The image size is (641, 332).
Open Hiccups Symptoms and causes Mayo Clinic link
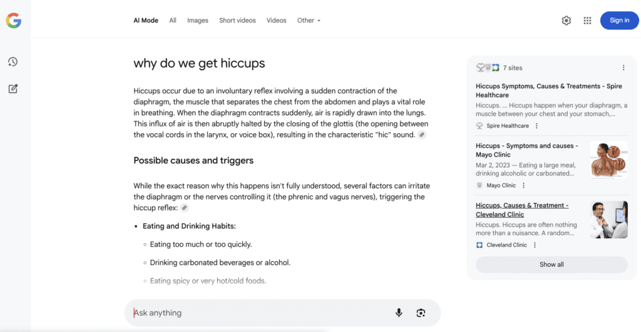tap(526, 150)
